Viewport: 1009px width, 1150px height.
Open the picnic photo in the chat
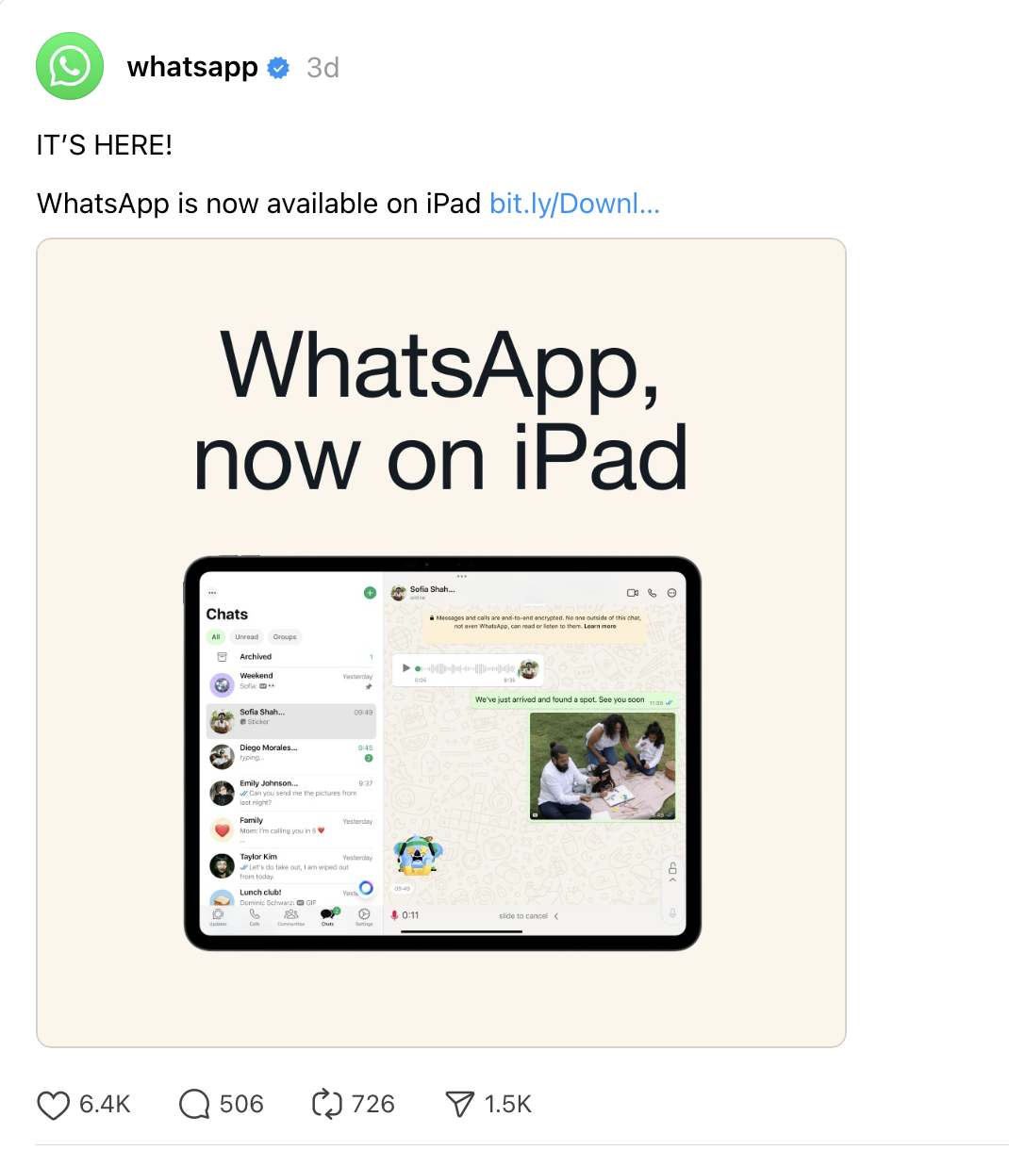tap(603, 765)
